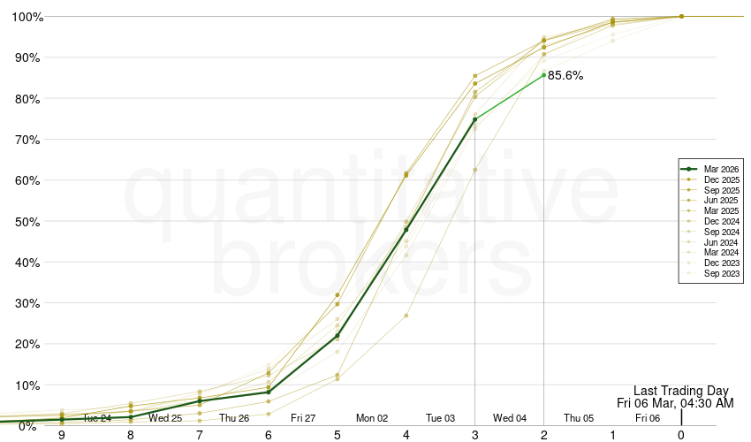Click Sep 2024 legend item
The width and height of the screenshot is (751, 442).
tap(721, 232)
